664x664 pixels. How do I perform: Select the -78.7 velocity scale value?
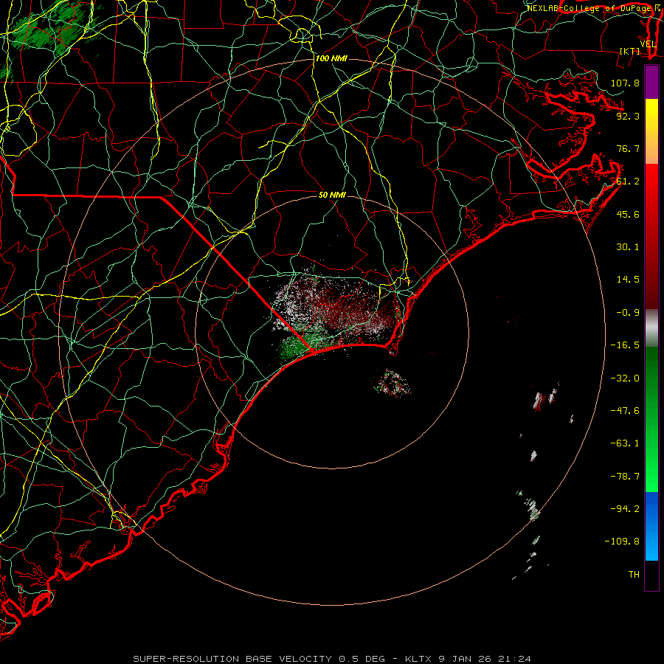(x=625, y=477)
